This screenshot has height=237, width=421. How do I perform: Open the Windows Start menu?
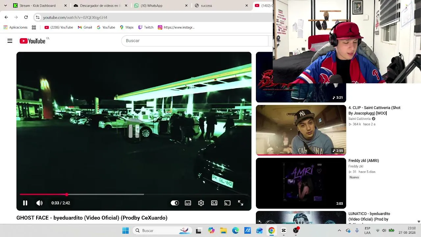[125, 230]
